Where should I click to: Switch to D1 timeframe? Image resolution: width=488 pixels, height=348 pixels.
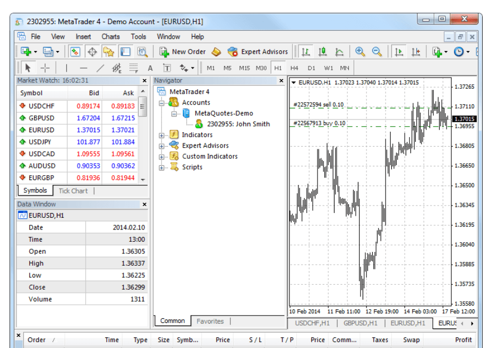click(311, 68)
